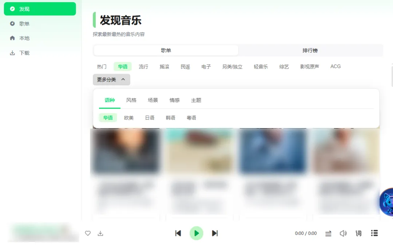Skip to the next track
Image resolution: width=393 pixels, height=246 pixels.
click(215, 233)
